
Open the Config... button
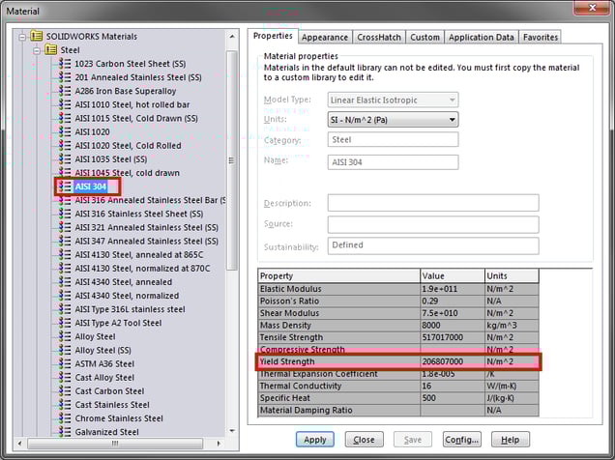[x=461, y=440]
